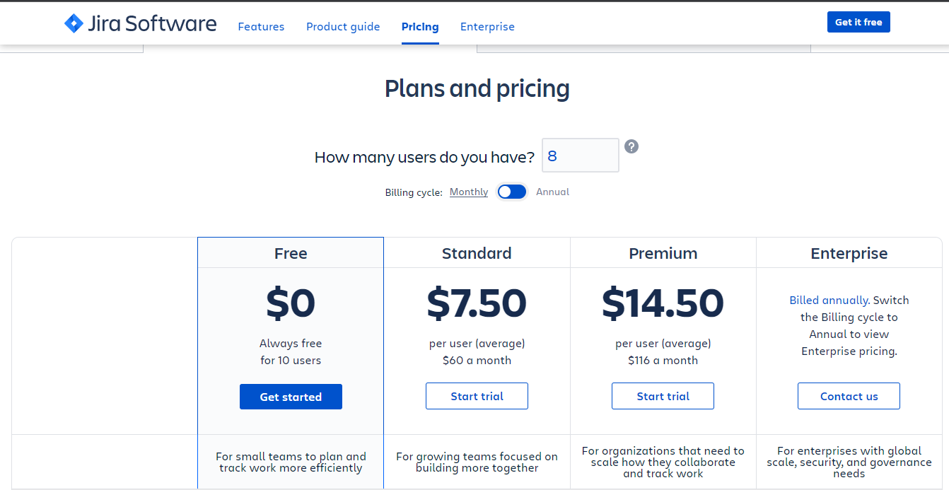Screen dimensions: 949x490
Task: Click the Standard plan column heading
Action: [x=477, y=253]
